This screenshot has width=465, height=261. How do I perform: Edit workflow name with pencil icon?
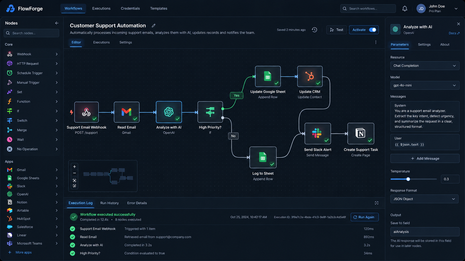[x=154, y=26]
